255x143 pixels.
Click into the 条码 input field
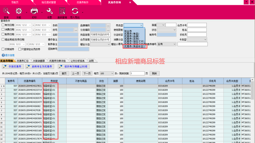[68, 25]
